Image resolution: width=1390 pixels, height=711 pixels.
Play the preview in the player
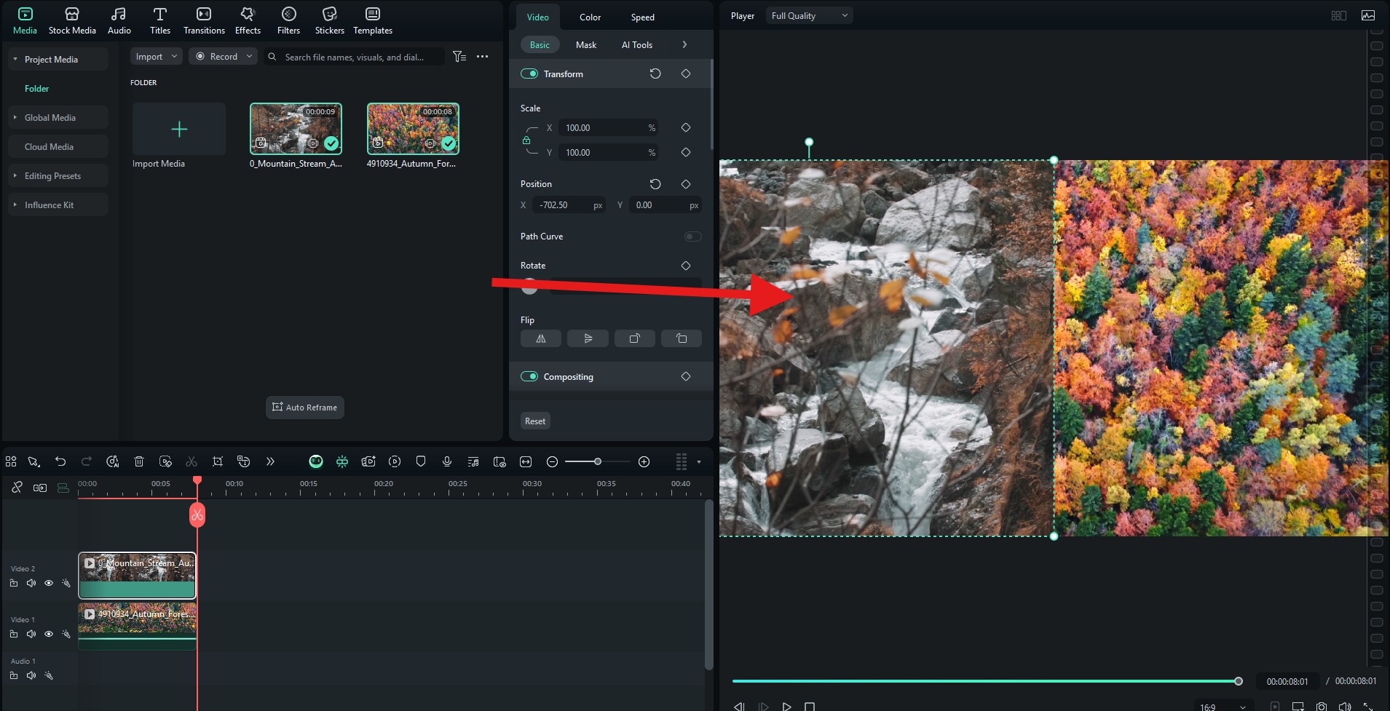pyautogui.click(x=786, y=707)
